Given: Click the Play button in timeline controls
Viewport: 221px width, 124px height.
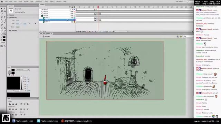Looking at the screenshot, I should click(81, 31).
